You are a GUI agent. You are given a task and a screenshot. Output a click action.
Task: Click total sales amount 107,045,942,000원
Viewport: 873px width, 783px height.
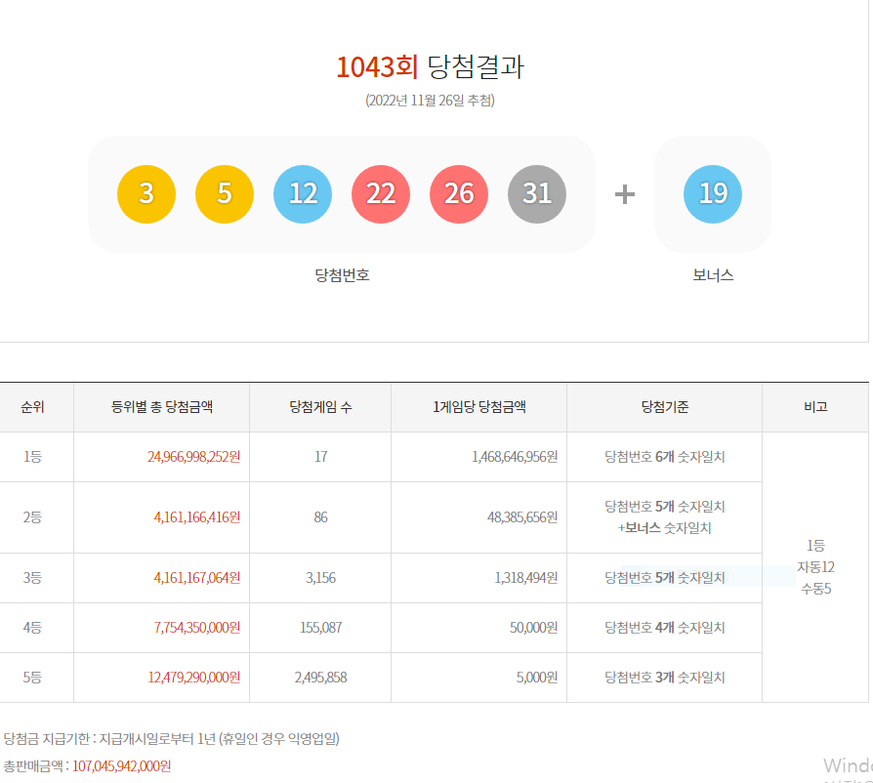121,766
